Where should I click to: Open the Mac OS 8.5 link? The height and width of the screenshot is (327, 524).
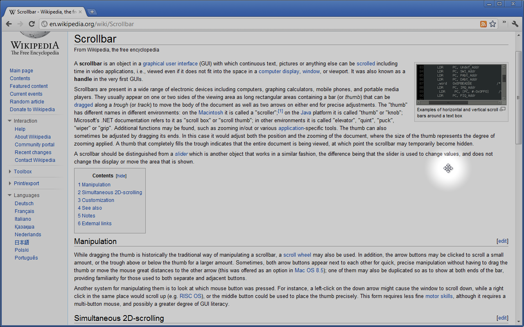[x=309, y=271]
